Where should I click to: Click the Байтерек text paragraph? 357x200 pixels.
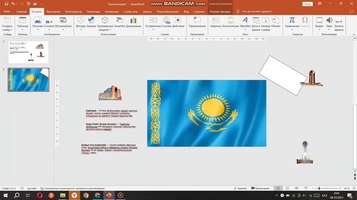(112, 113)
